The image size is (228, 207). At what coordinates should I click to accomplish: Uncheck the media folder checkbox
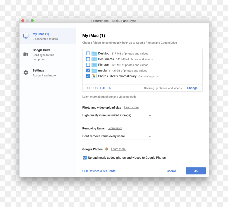tap(88, 70)
